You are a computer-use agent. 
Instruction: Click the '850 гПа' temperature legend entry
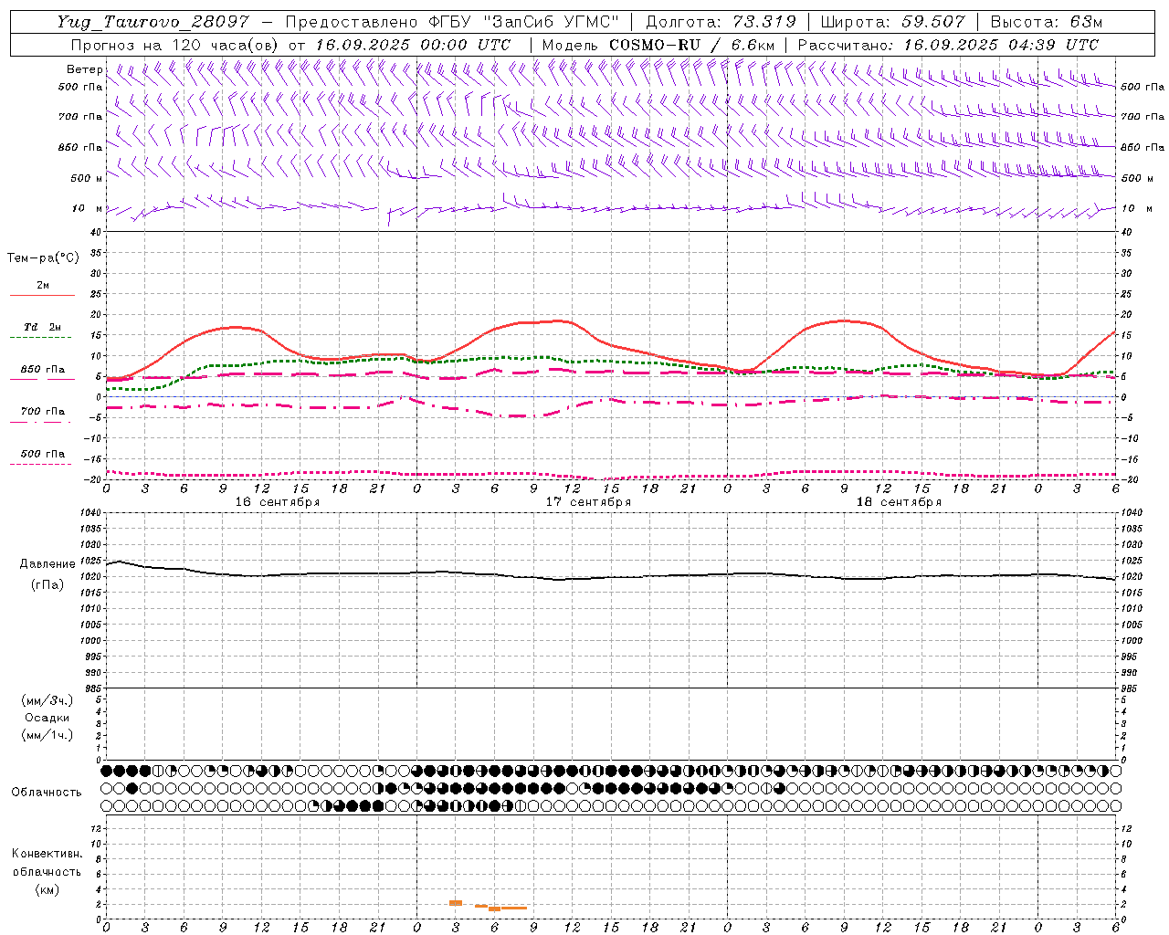point(43,369)
